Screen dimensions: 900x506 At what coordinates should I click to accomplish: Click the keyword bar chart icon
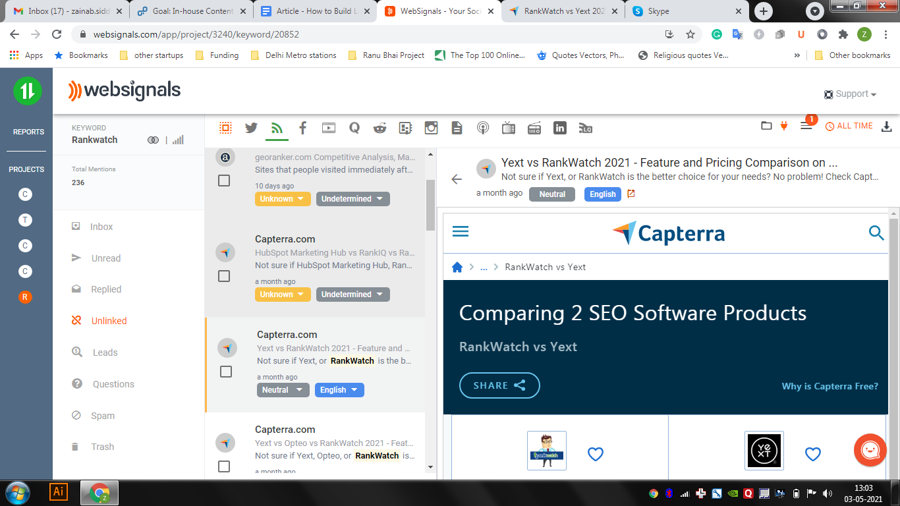pyautogui.click(x=178, y=140)
